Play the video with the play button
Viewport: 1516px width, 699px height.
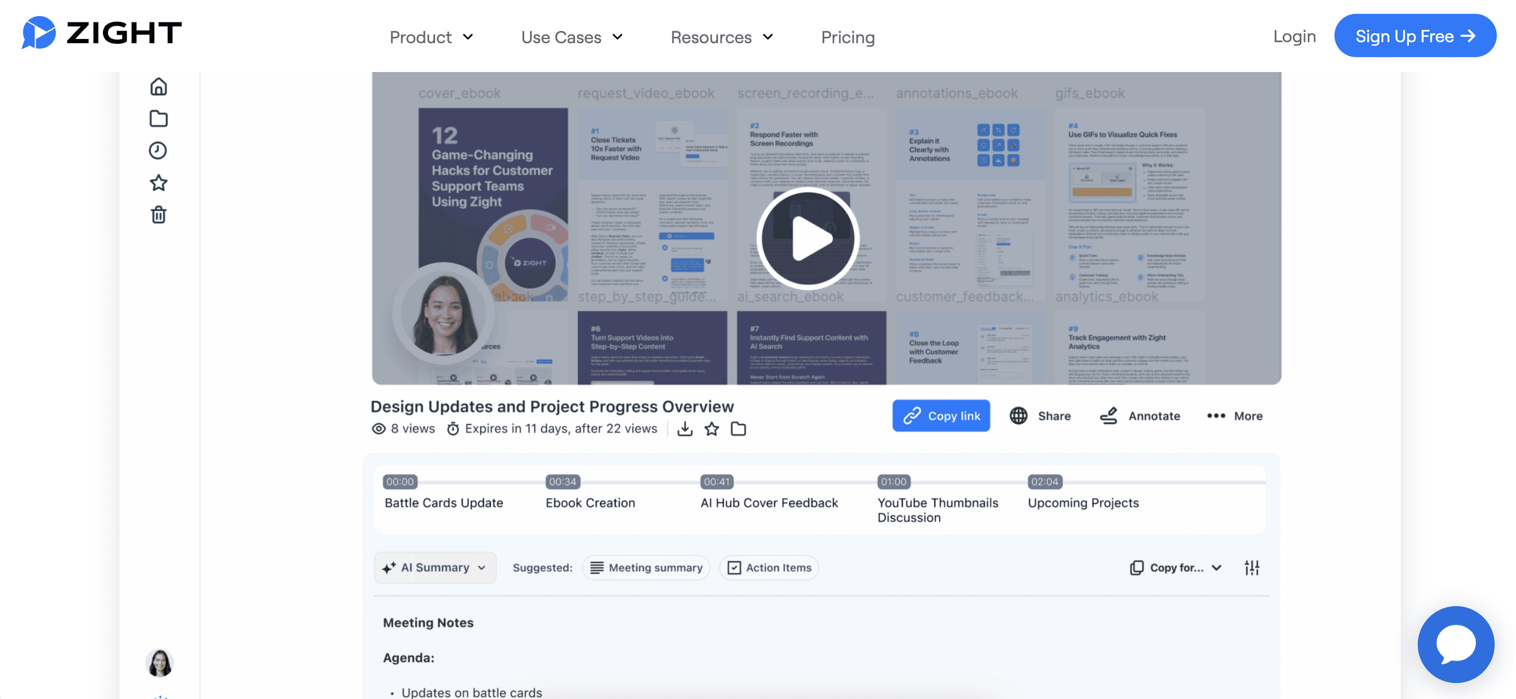[808, 239]
